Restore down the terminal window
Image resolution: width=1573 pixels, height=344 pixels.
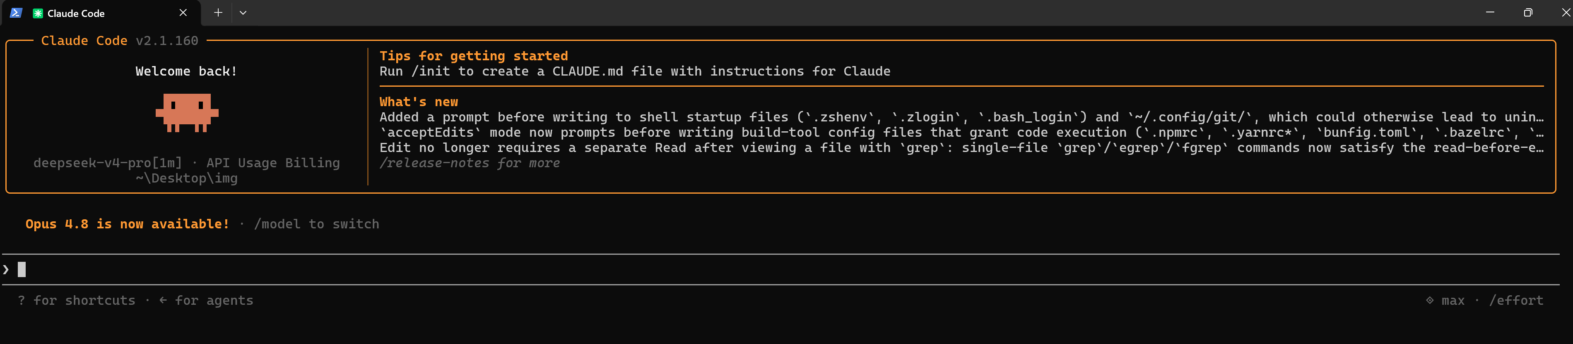(1528, 13)
